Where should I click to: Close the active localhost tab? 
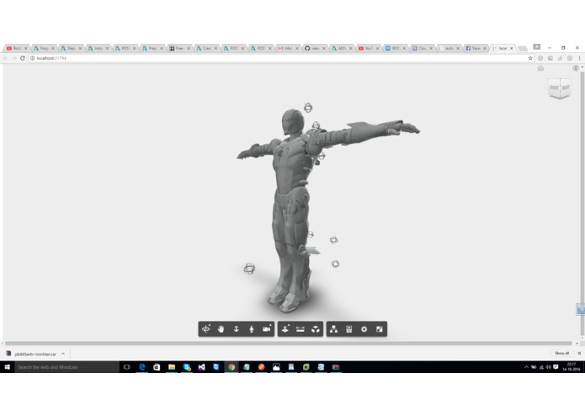pos(512,48)
